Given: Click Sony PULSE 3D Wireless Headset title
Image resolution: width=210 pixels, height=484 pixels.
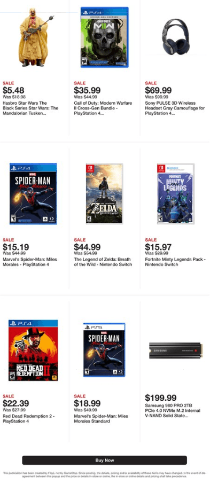Looking at the screenshot, I should point(175,108).
